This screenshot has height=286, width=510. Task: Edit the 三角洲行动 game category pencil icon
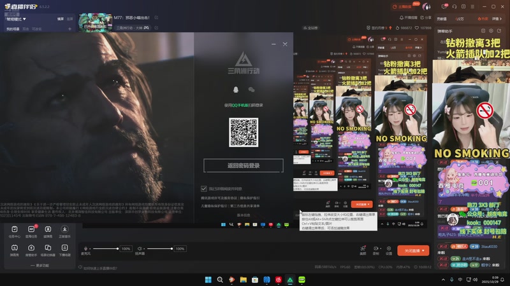coord(156,28)
